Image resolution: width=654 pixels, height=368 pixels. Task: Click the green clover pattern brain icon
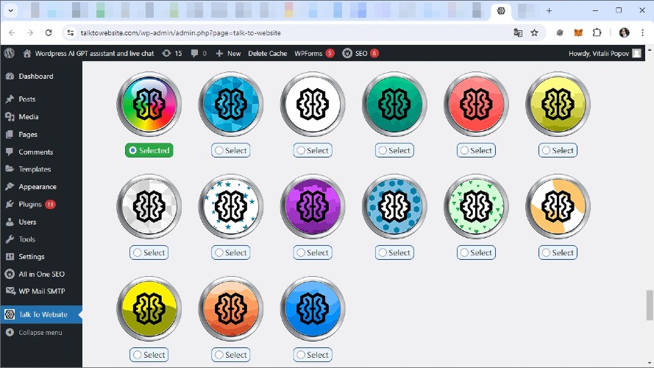(x=476, y=207)
